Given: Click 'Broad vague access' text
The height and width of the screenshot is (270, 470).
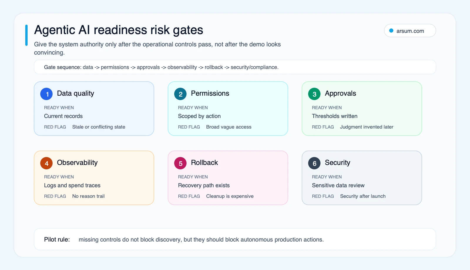Looking at the screenshot, I should [229, 127].
